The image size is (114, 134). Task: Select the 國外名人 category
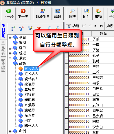31,126
